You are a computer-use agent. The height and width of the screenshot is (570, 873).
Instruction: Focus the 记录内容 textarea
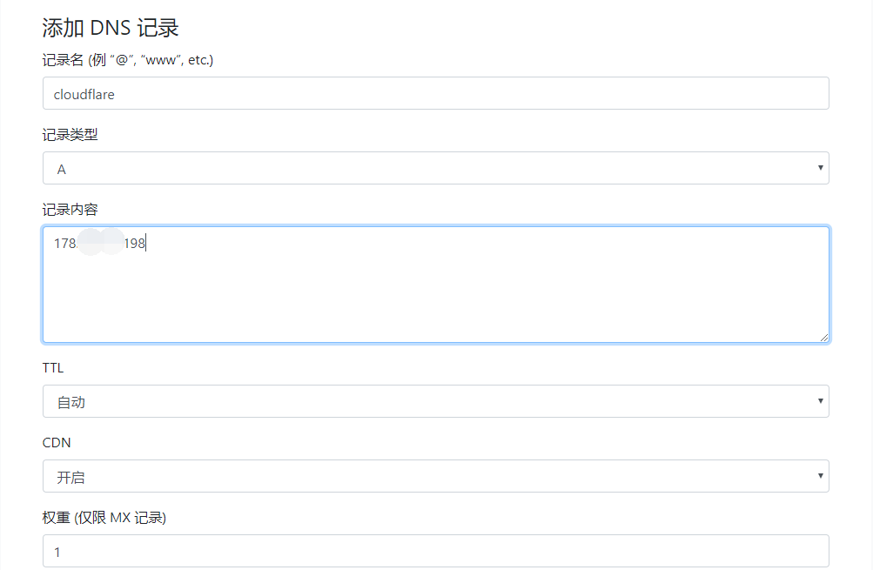tap(436, 285)
